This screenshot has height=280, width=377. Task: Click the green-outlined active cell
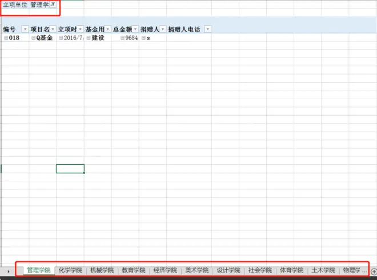(x=70, y=169)
